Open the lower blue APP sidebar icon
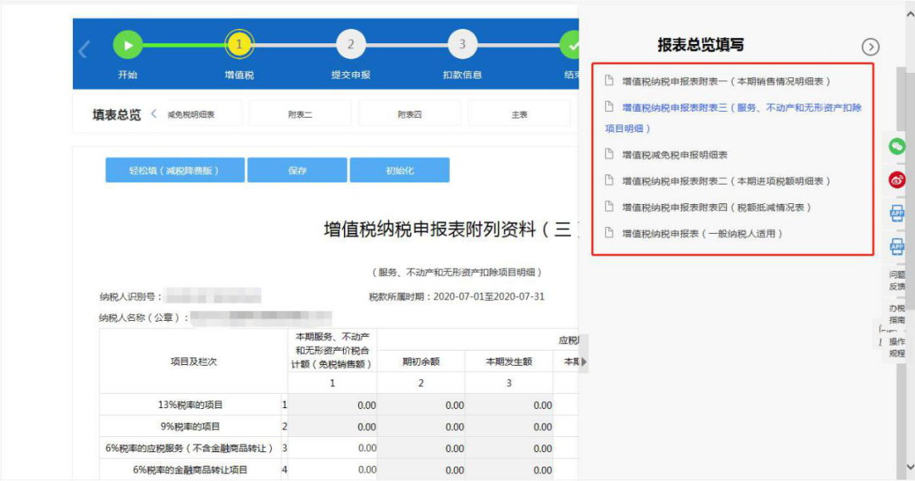Viewport: 915px width, 481px height. 897,246
